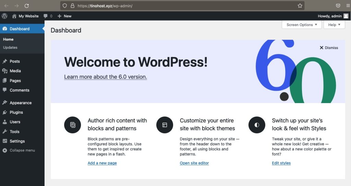Click the Collapse menu arrow icon
This screenshot has height=186, width=351.
point(5,150)
